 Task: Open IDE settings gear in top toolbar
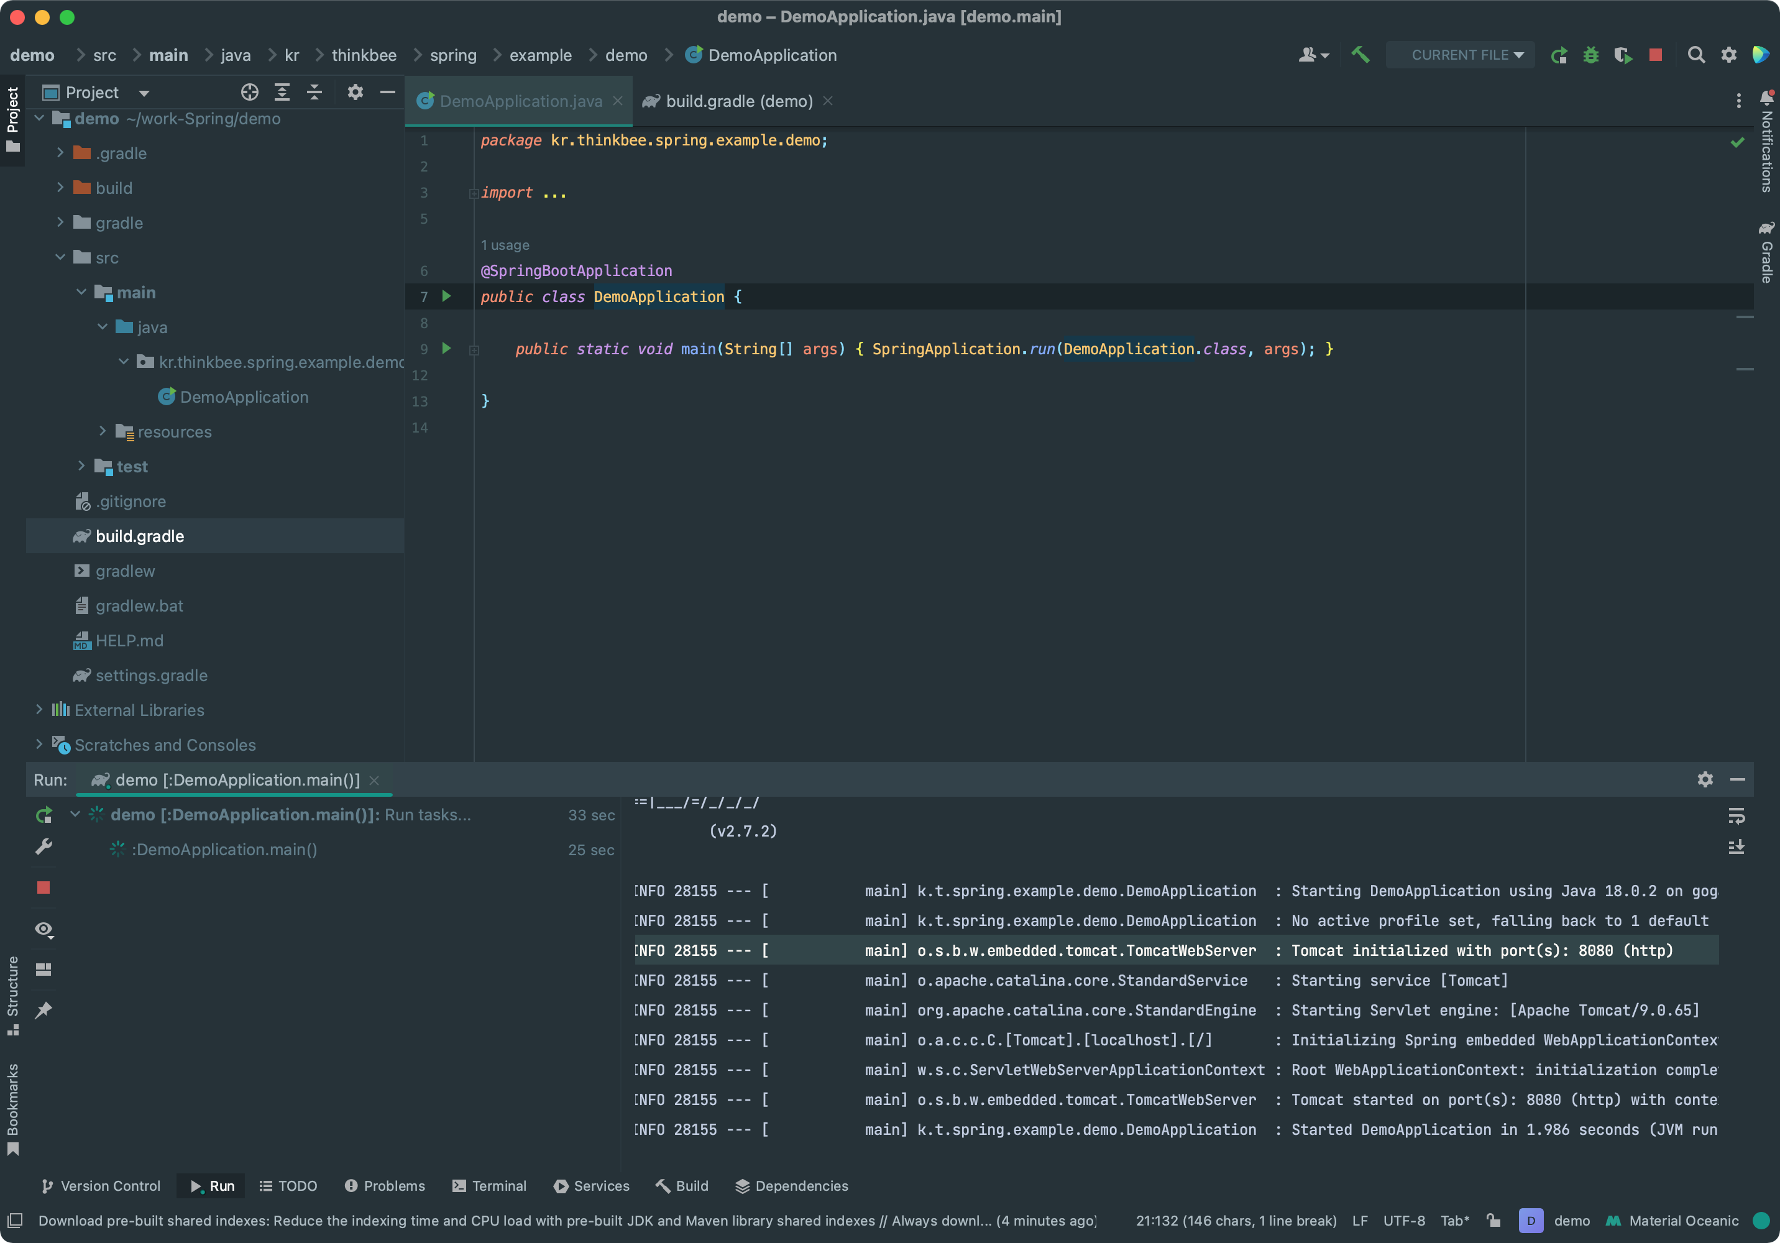[1728, 55]
